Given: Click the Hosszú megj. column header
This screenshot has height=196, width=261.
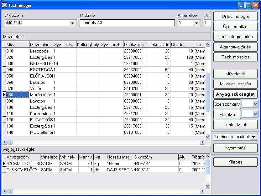Looking at the screenshot, I should [119, 157].
